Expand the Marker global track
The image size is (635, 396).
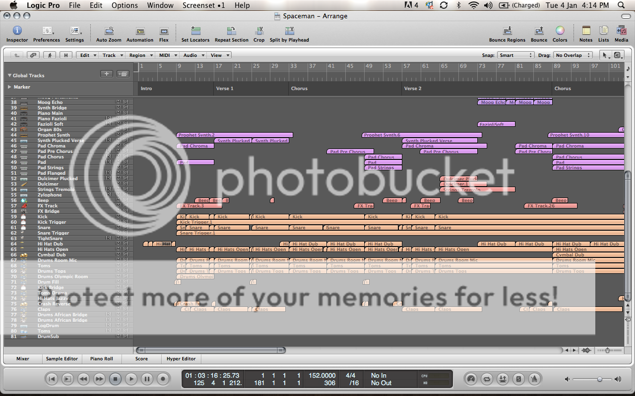9,87
